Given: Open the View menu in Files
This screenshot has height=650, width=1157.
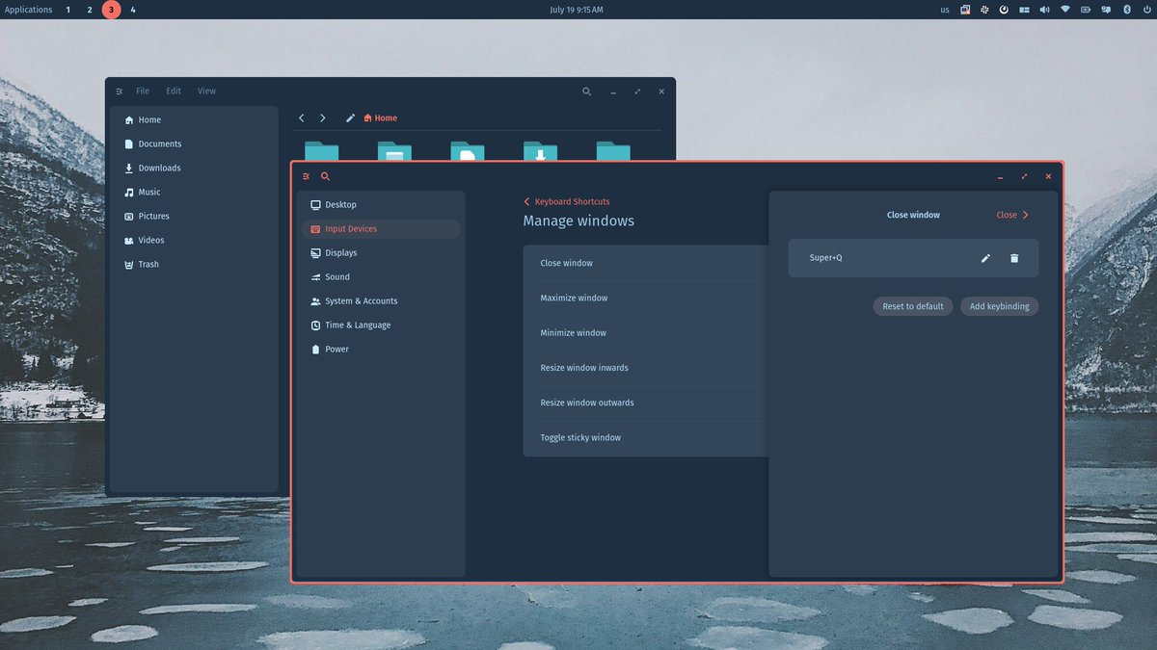Looking at the screenshot, I should [x=205, y=91].
